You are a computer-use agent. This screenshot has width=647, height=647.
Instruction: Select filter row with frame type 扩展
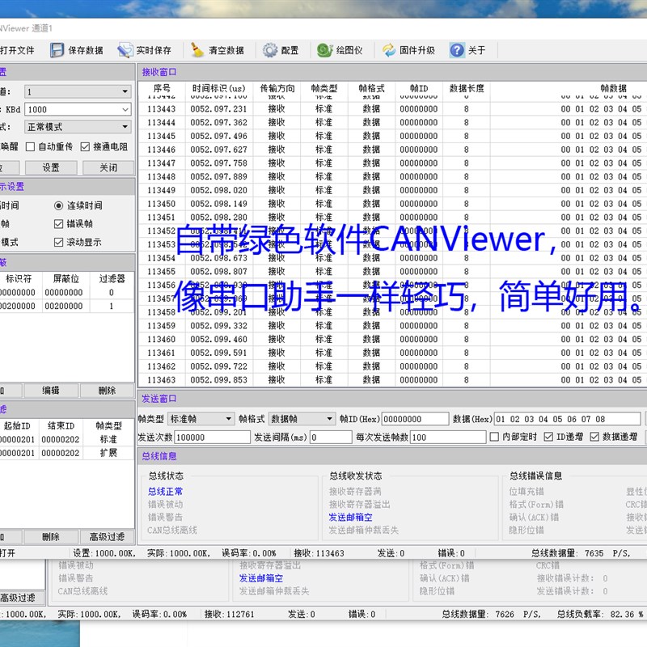point(67,453)
